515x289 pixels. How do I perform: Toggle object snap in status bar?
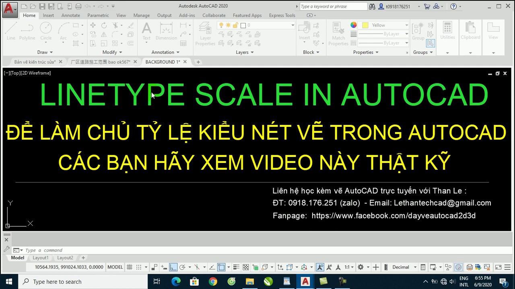click(x=221, y=267)
